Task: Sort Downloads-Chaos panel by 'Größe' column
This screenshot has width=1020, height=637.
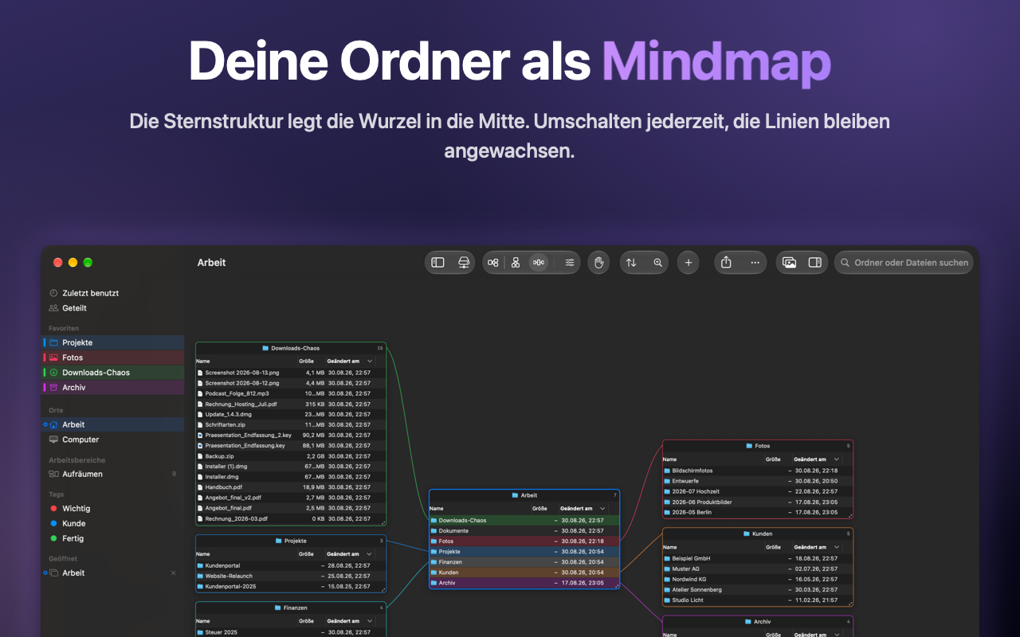Action: click(306, 361)
